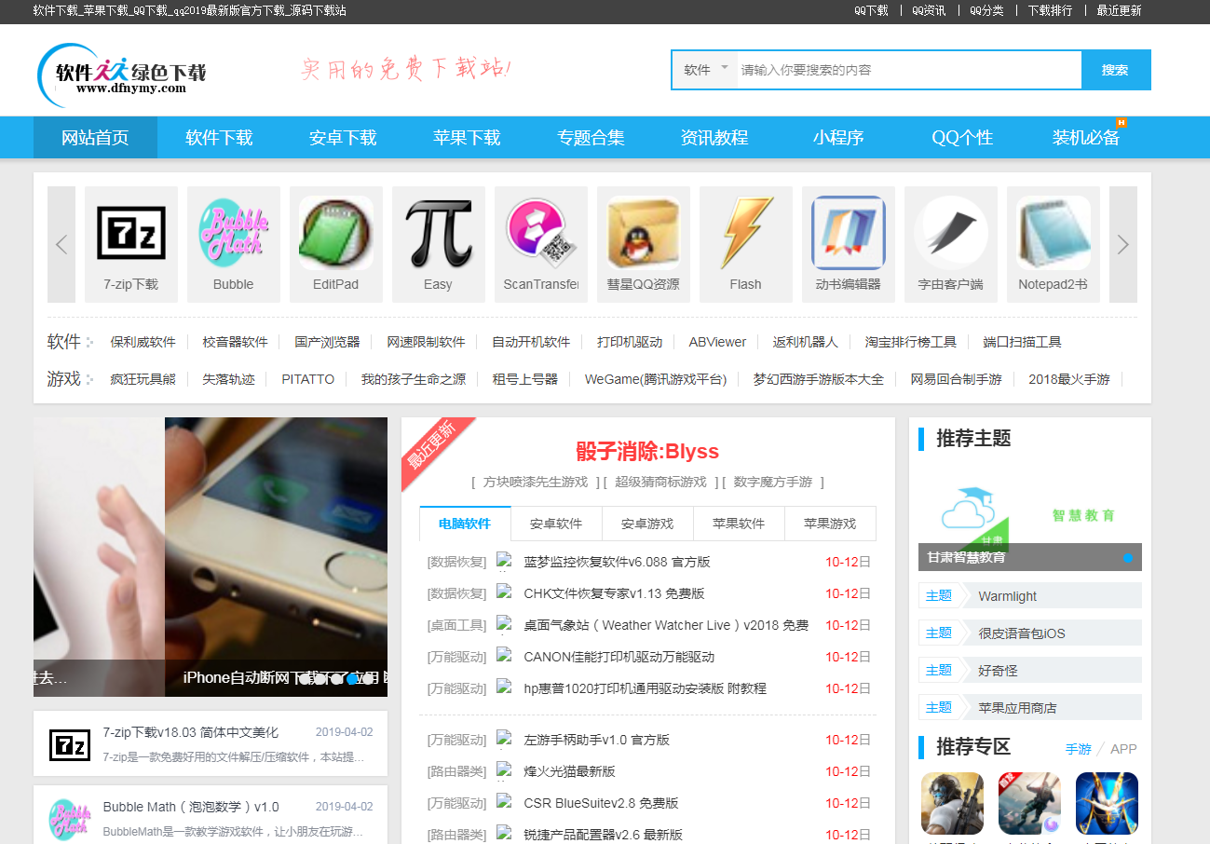Open the Easy pi symbol icon
This screenshot has width=1210, height=844.
click(439, 233)
